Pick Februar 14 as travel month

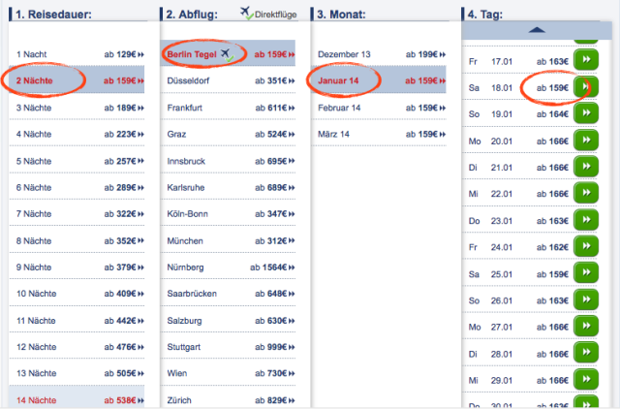click(x=379, y=108)
